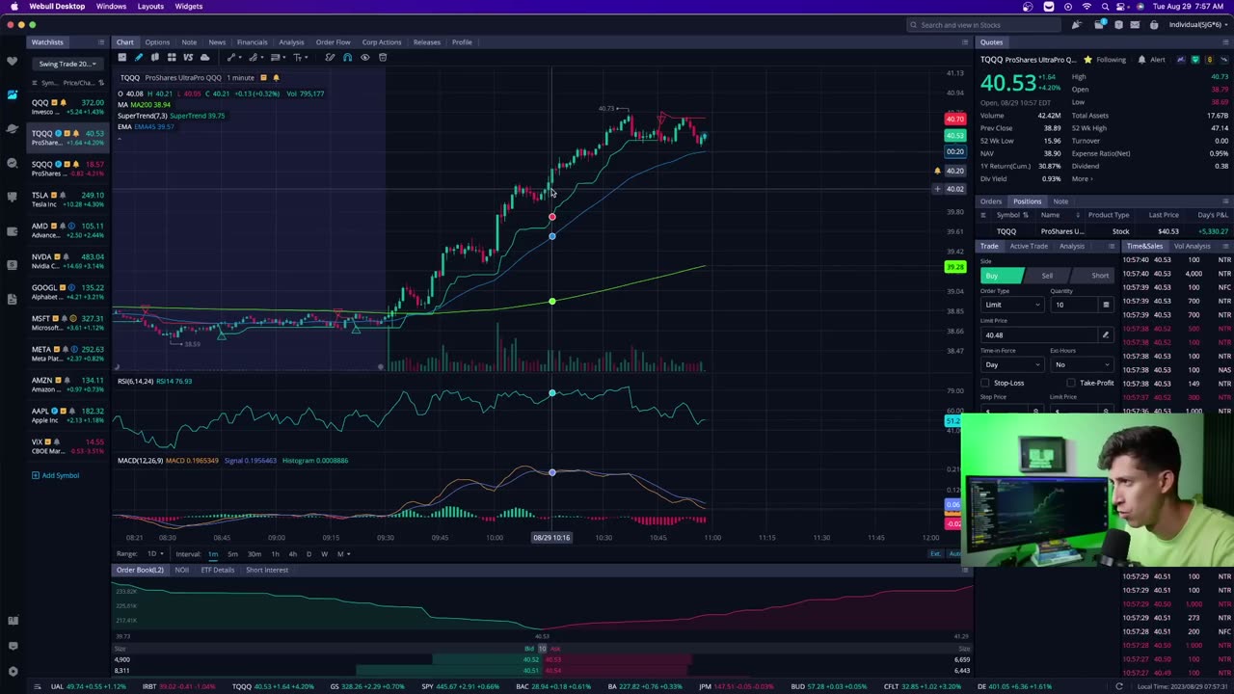
Task: Open the multi-chart grid layout icon
Action: (x=172, y=57)
